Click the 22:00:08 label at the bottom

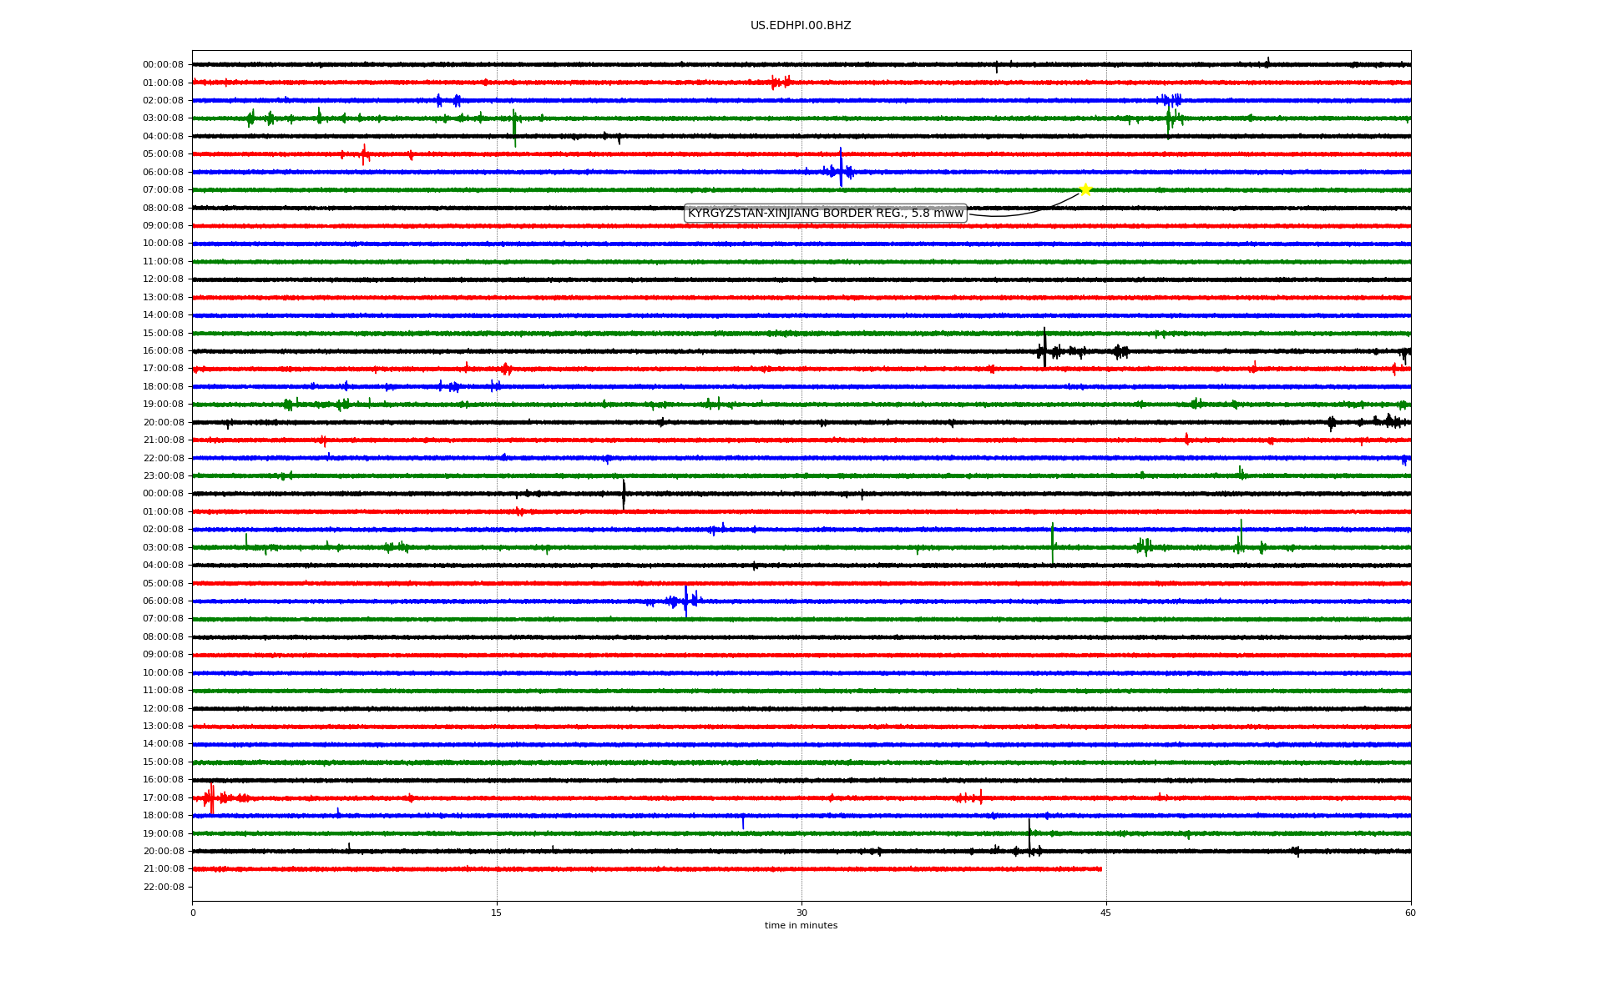point(163,888)
